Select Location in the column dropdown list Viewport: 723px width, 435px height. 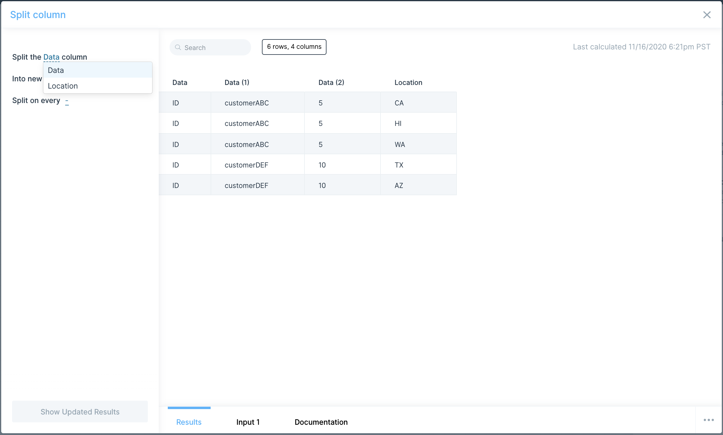click(98, 86)
